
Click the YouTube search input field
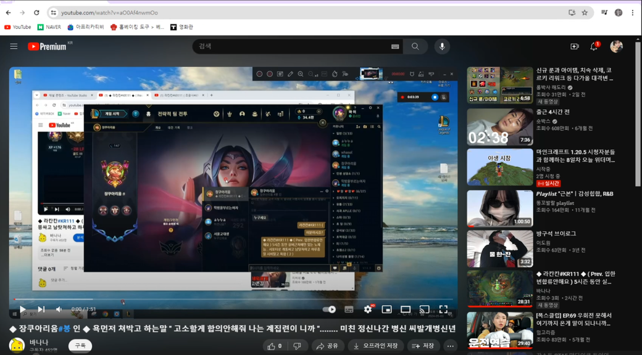coord(290,46)
